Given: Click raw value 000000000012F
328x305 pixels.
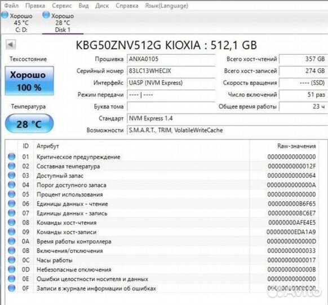Looking at the screenshot, I should pos(292,166).
